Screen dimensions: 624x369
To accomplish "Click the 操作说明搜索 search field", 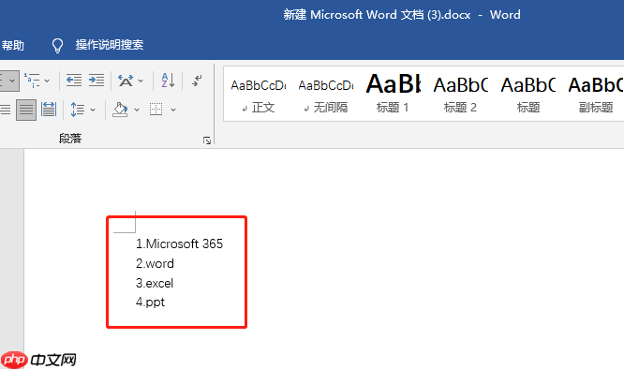I will click(110, 45).
